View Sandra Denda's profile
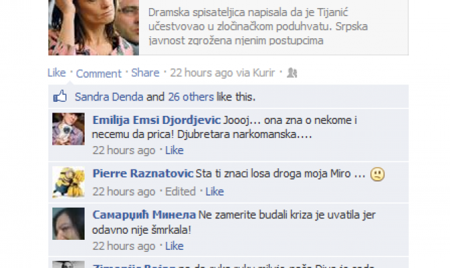Image resolution: width=450 pixels, height=268 pixels. pos(109,96)
